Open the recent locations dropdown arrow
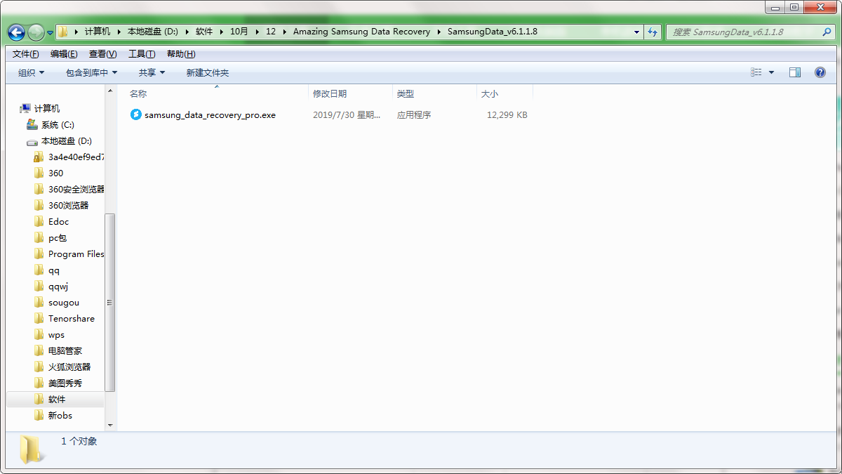 click(x=50, y=32)
